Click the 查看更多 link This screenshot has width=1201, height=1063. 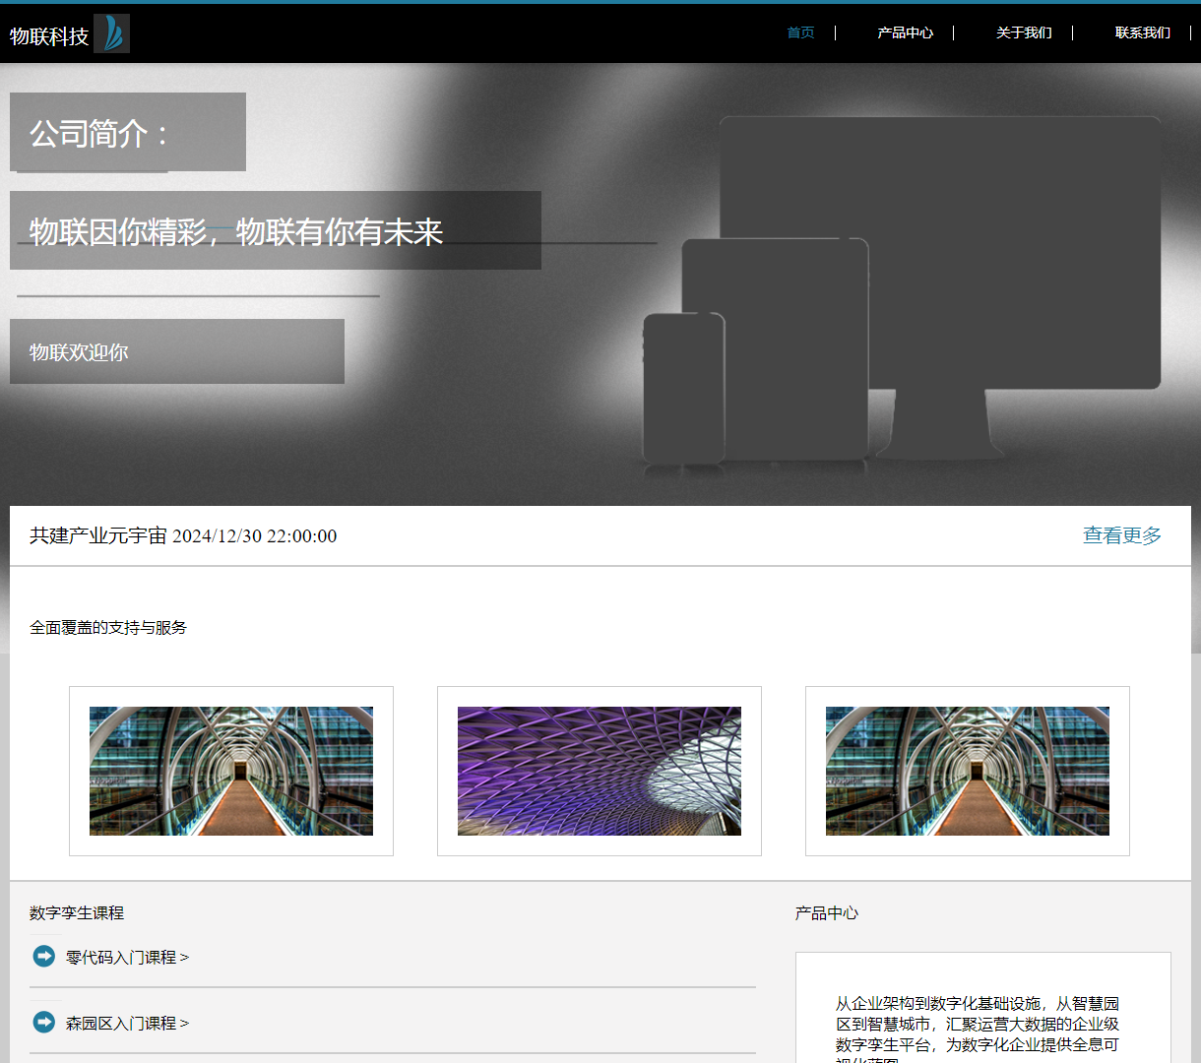coord(1121,535)
